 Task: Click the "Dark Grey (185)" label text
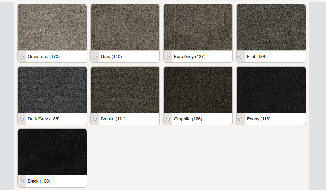pyautogui.click(x=44, y=119)
